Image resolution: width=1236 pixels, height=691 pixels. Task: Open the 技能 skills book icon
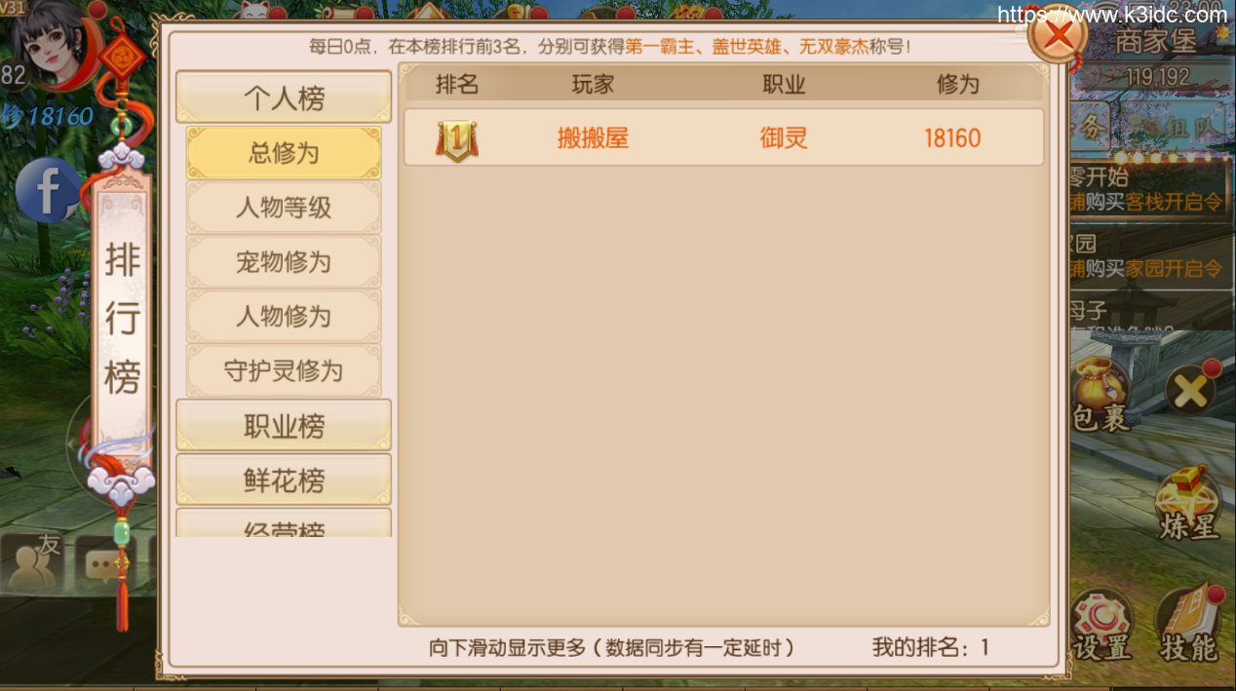1189,624
